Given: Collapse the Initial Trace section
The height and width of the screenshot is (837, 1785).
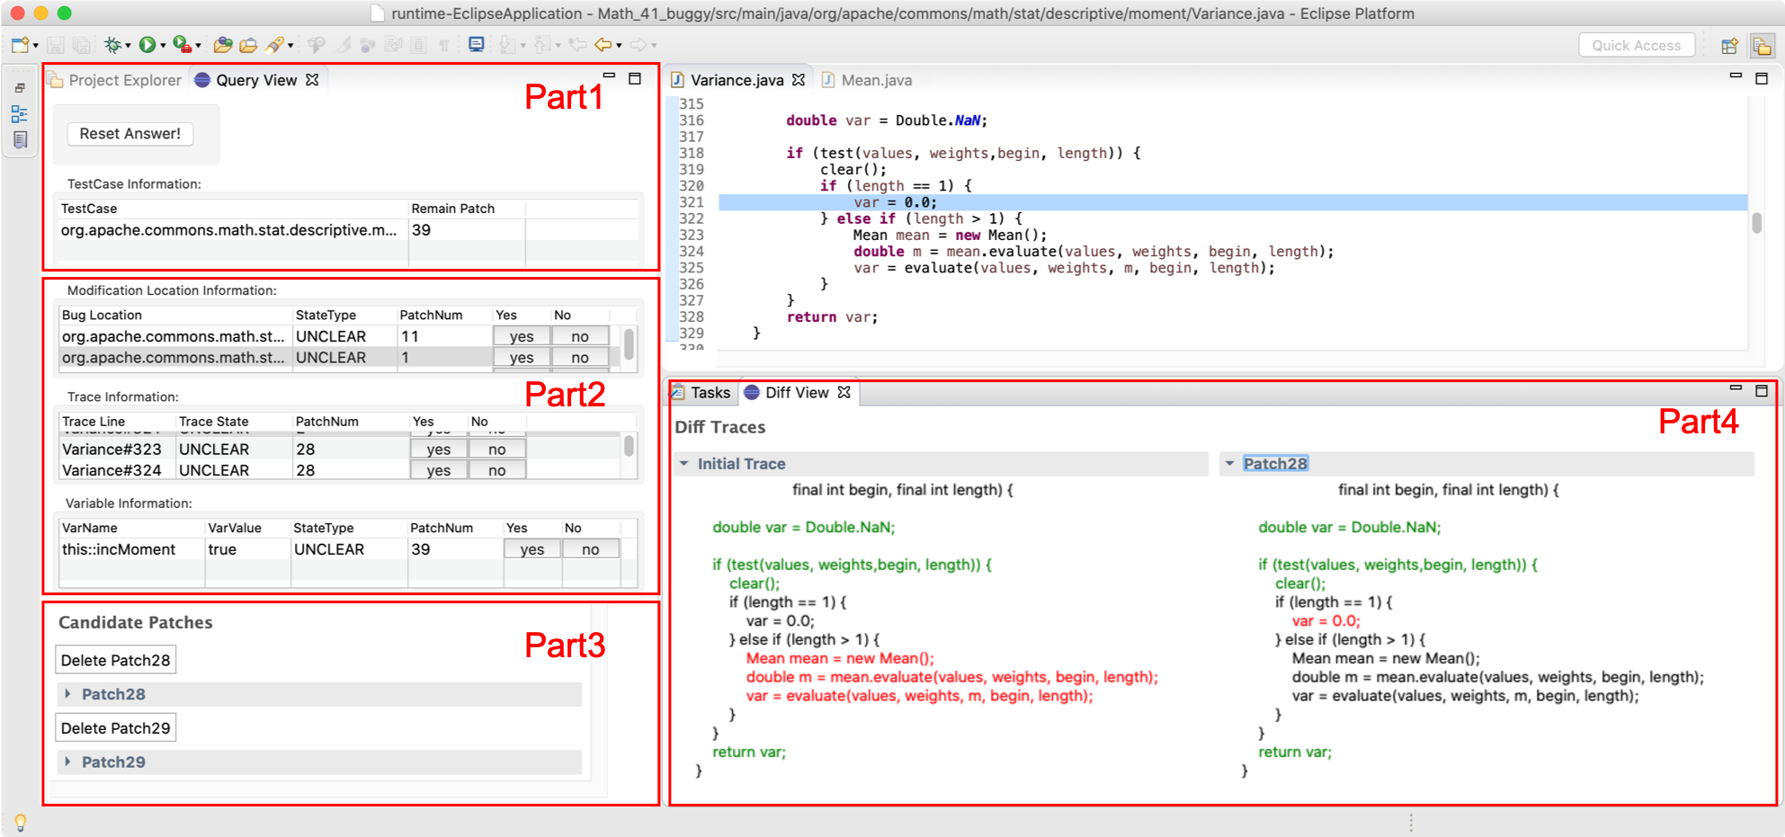Looking at the screenshot, I should (684, 464).
